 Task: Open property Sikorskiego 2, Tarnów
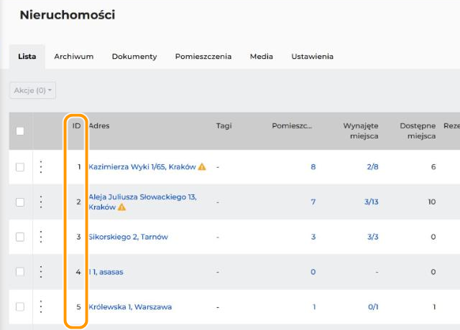(x=128, y=237)
